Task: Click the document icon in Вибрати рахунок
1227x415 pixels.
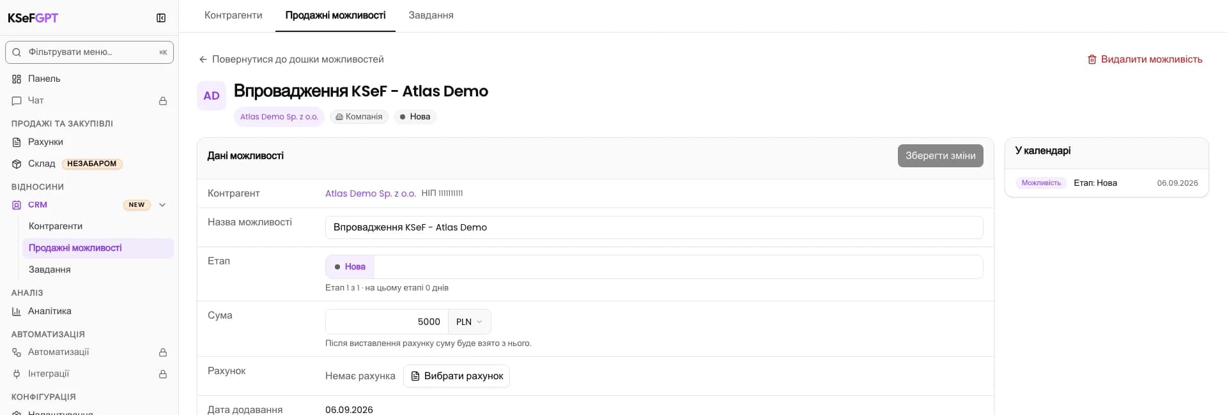Action: [x=415, y=376]
